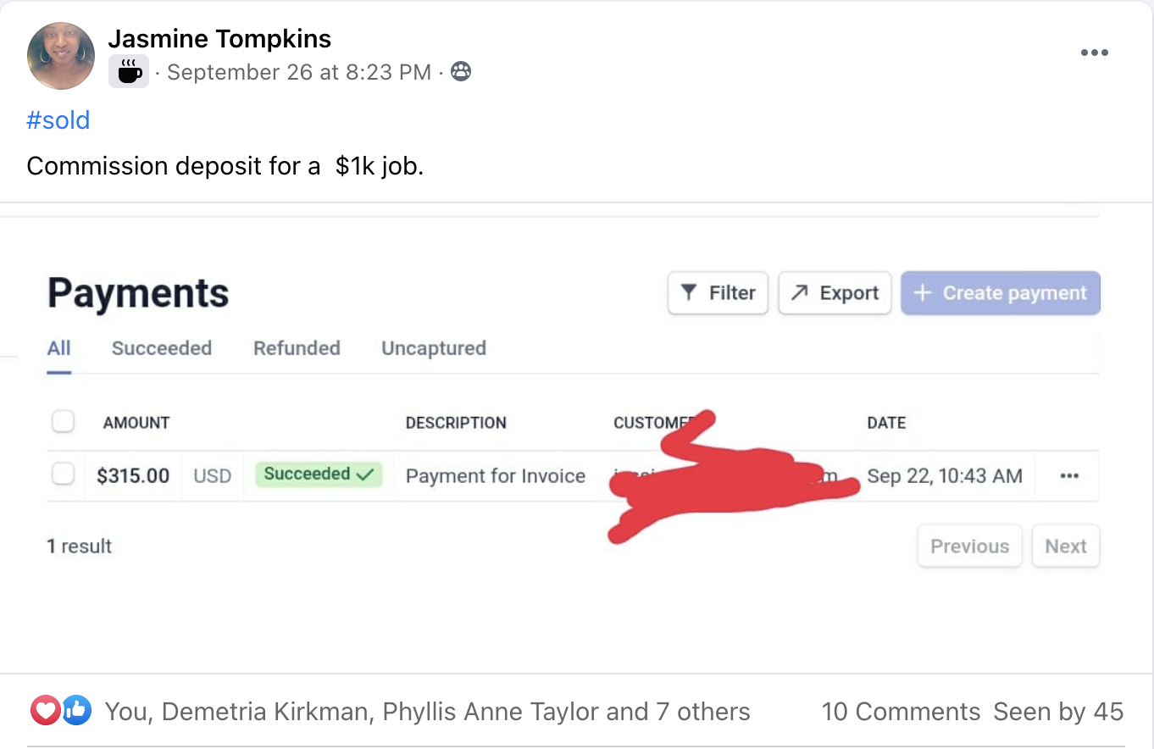The height and width of the screenshot is (749, 1154).
Task: Click the coffee cup badge icon
Action: (x=129, y=72)
